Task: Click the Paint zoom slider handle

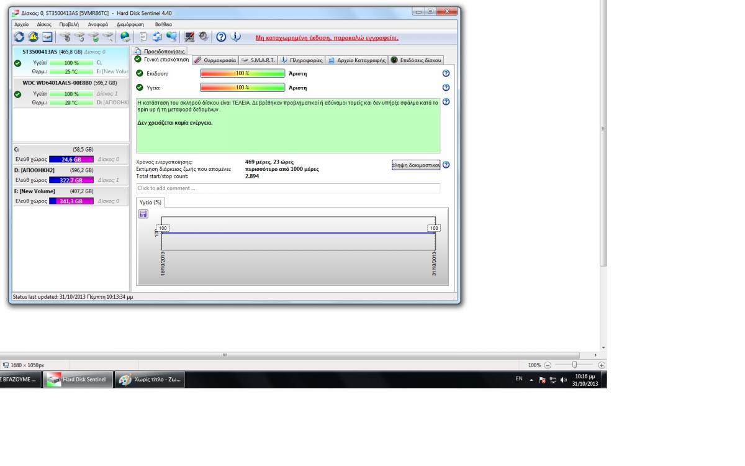Action: [574, 365]
